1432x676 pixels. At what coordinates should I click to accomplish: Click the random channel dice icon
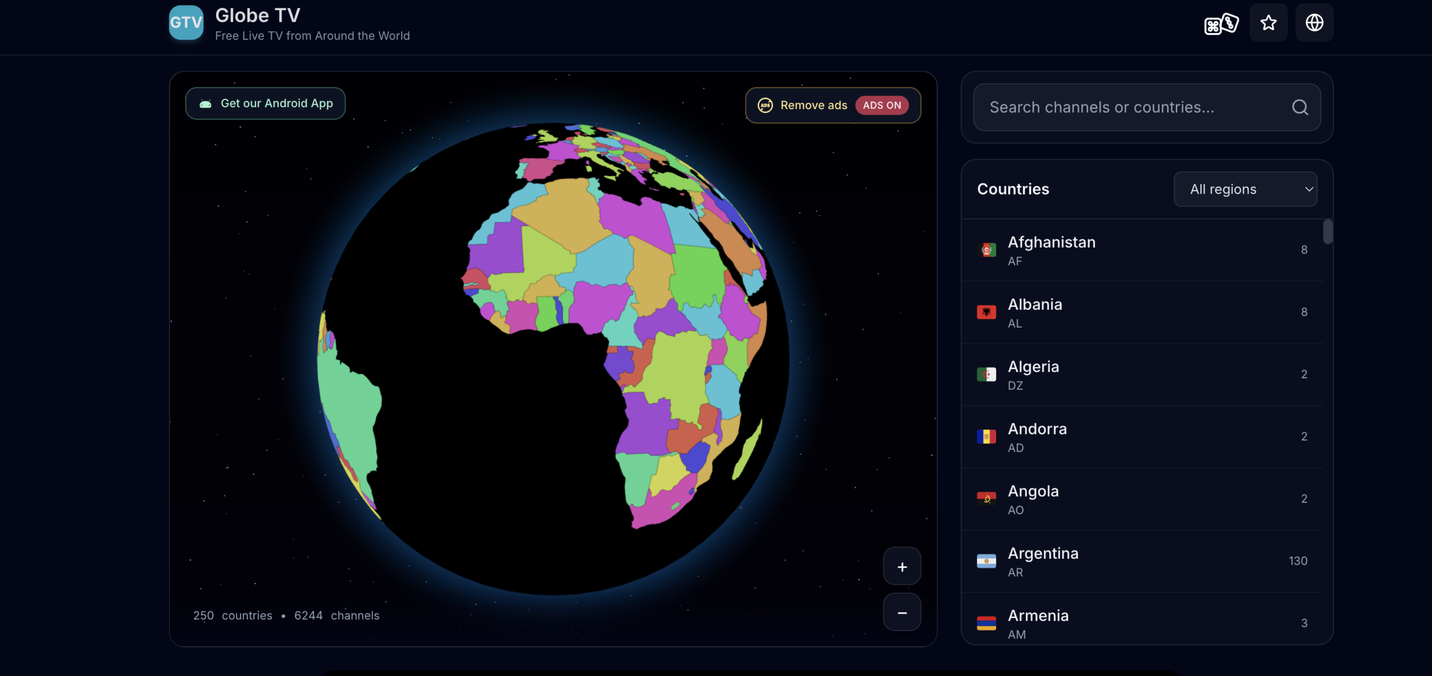[1221, 23]
